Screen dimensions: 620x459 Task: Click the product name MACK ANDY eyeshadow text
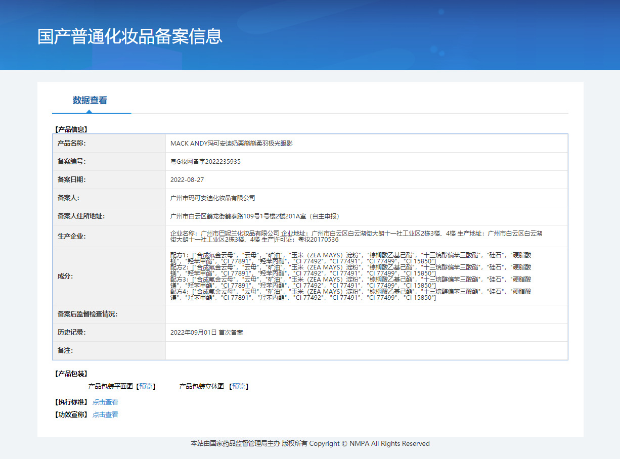coord(231,143)
